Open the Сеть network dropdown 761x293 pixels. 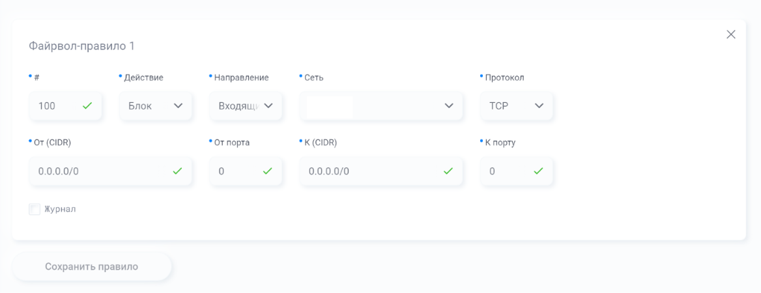[x=381, y=105]
